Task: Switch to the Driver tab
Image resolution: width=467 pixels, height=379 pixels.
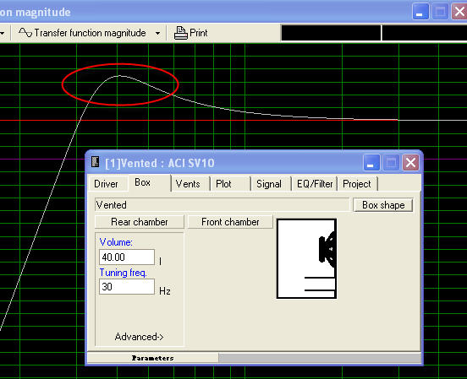Action: click(x=106, y=184)
